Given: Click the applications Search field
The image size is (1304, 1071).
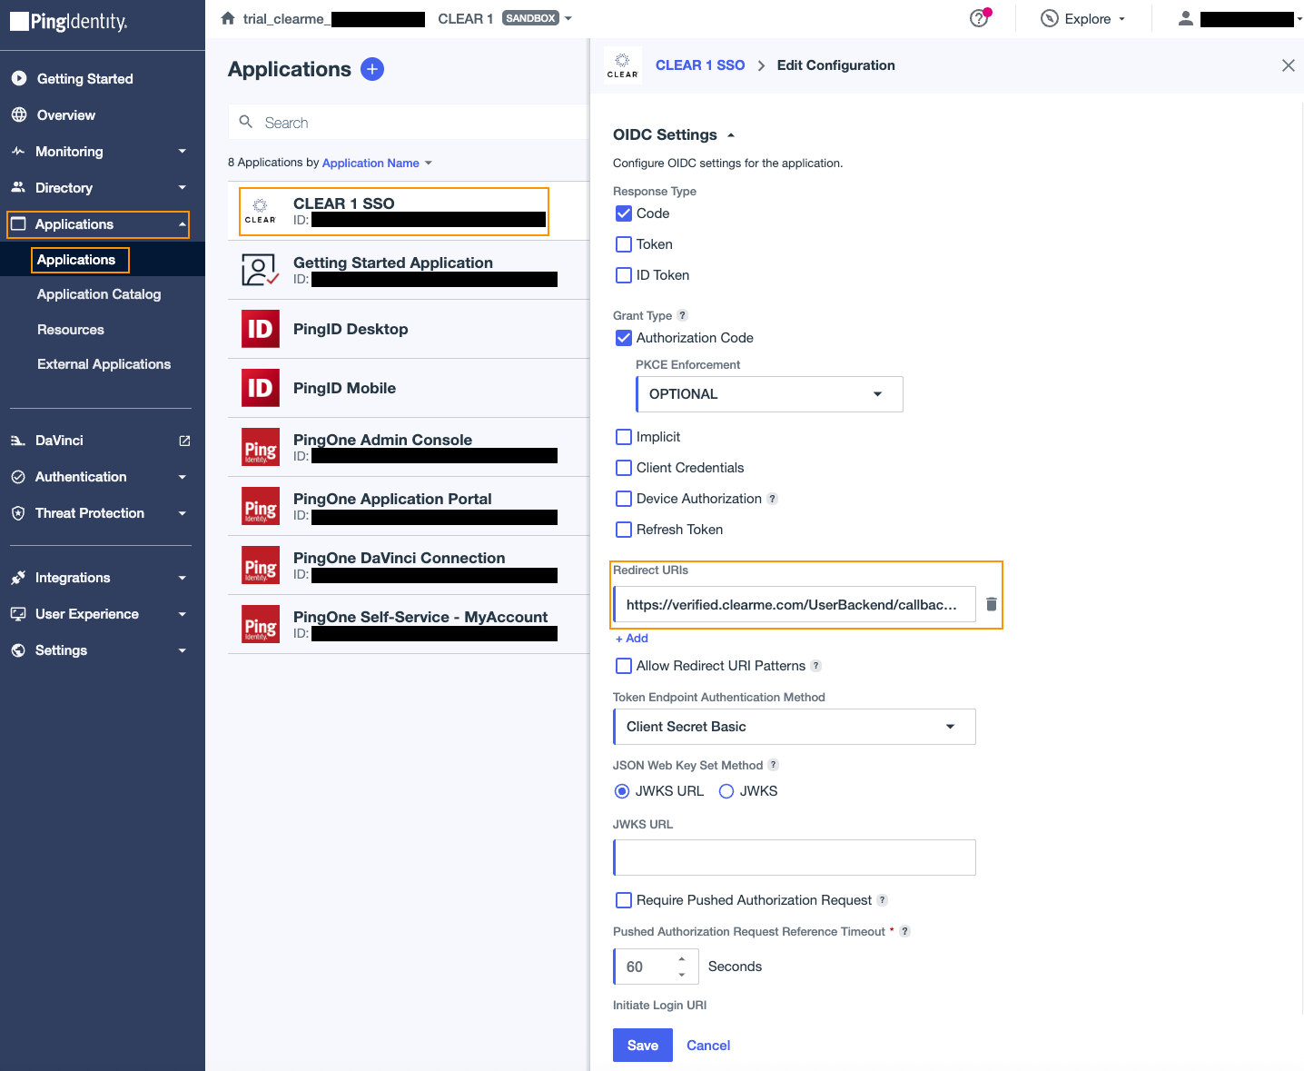Looking at the screenshot, I should point(409,123).
